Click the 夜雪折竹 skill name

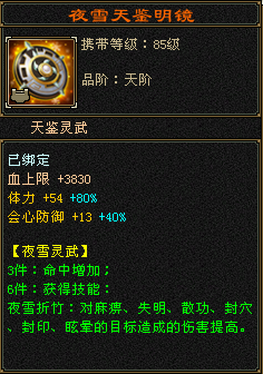coord(36,308)
